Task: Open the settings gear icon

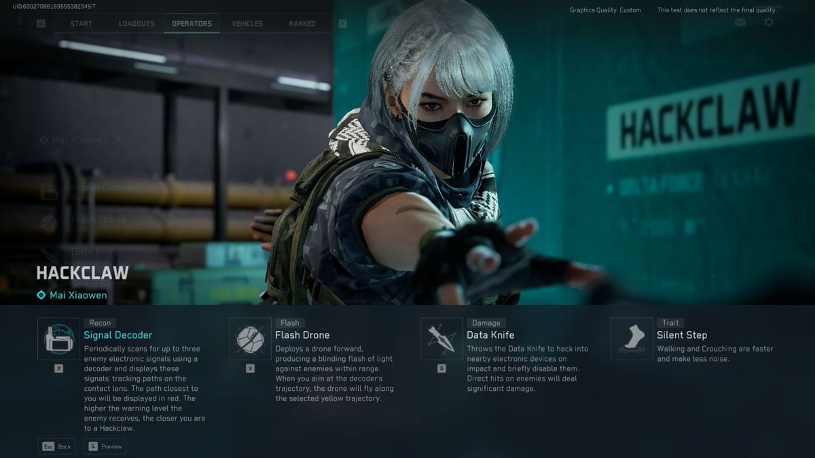Action: 768,22
